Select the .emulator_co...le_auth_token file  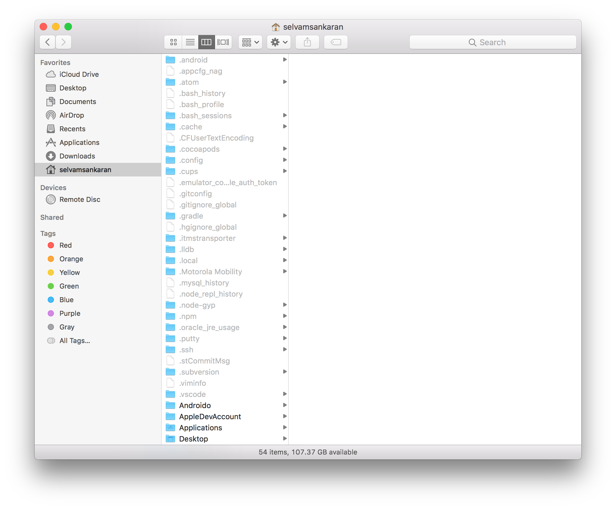coord(225,183)
